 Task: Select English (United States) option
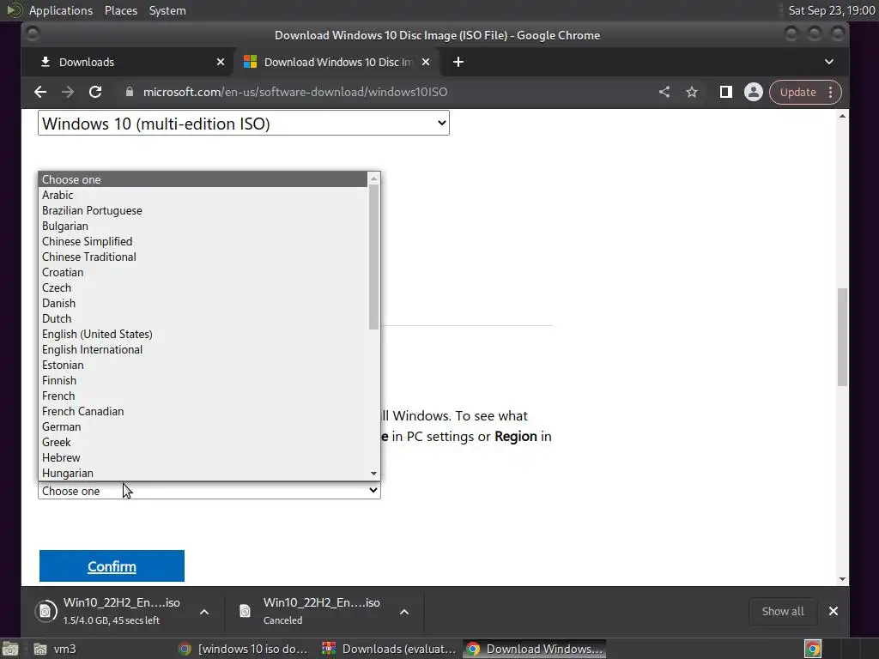click(204, 334)
